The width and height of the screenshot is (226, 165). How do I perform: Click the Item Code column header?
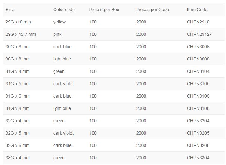[197, 10]
